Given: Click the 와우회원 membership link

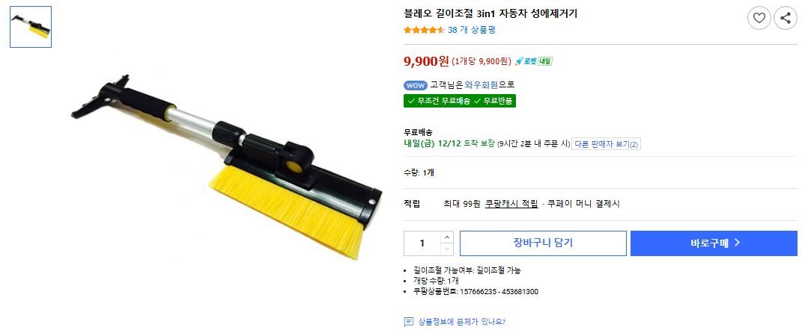Looking at the screenshot, I should pyautogui.click(x=482, y=85).
